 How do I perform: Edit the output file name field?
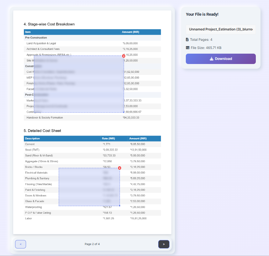pyautogui.click(x=221, y=29)
